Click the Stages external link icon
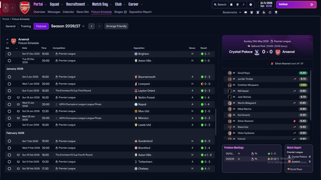 [x=125, y=12]
